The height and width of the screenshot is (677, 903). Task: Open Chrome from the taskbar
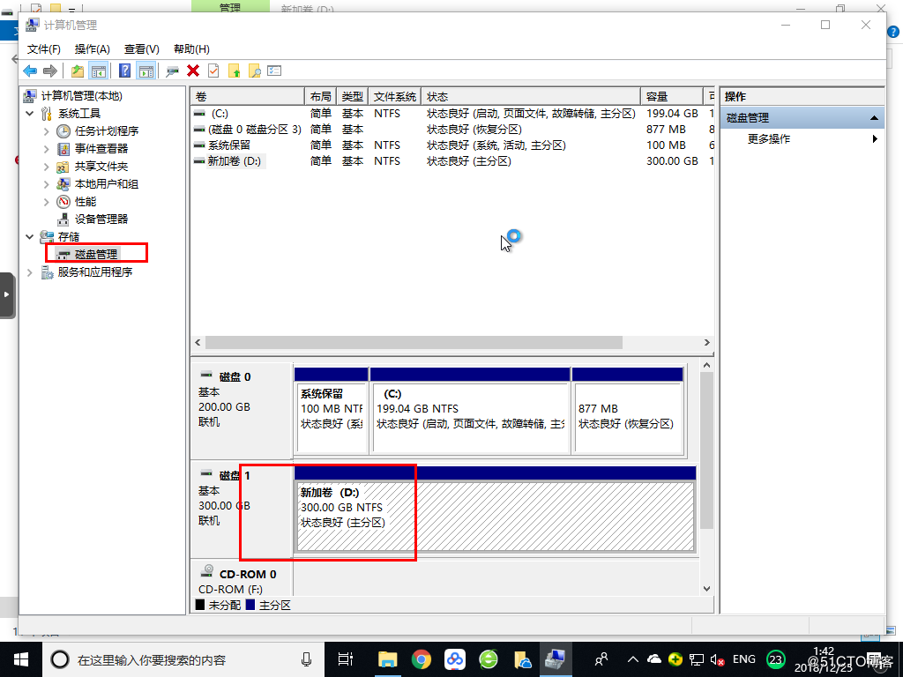tap(421, 659)
